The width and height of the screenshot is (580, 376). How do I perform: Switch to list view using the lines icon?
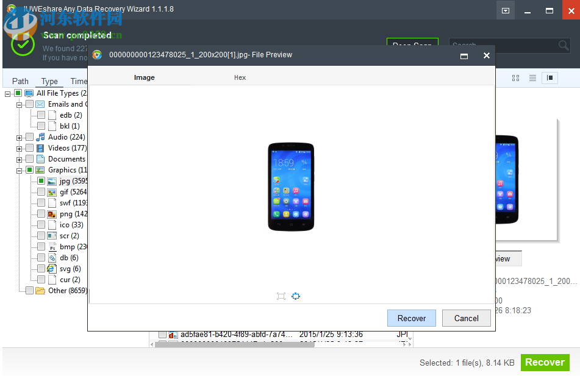[x=532, y=78]
